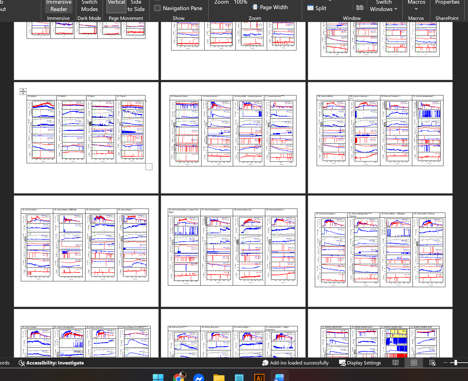468x381 pixels.
Task: Open Immersive Reader view
Action: [x=58, y=6]
